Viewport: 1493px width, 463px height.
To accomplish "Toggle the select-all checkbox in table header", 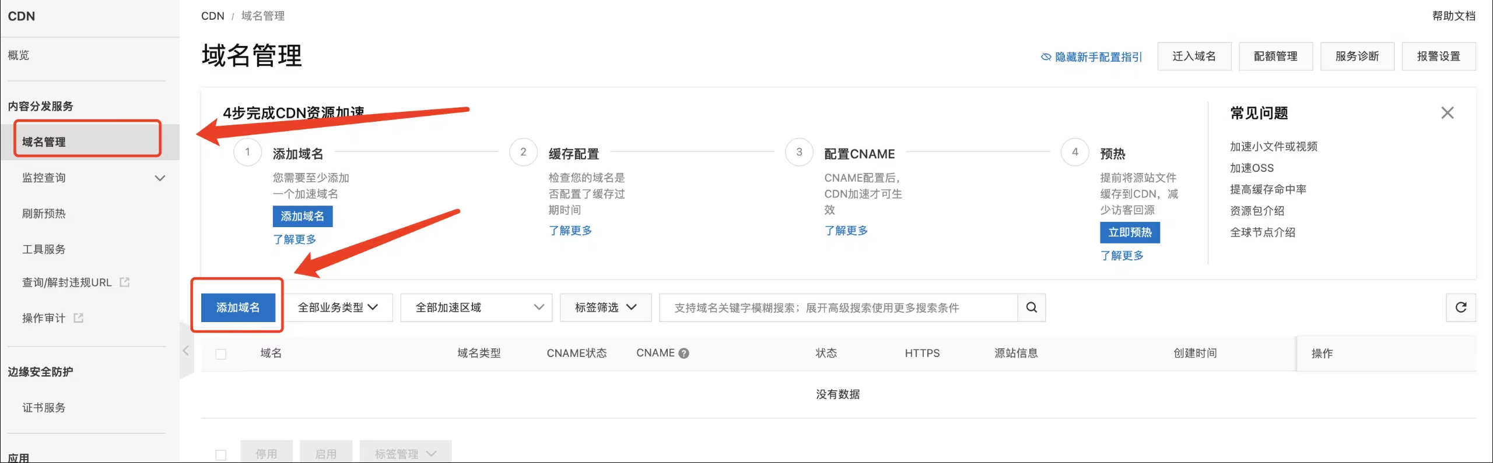I will coord(221,354).
